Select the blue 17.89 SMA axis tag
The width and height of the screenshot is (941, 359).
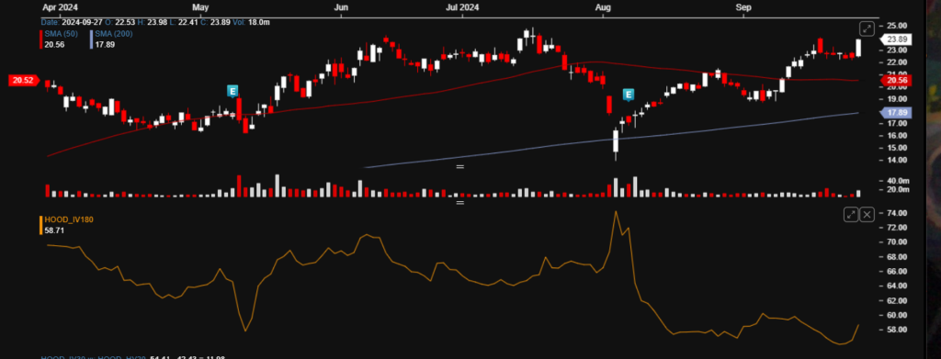click(896, 113)
